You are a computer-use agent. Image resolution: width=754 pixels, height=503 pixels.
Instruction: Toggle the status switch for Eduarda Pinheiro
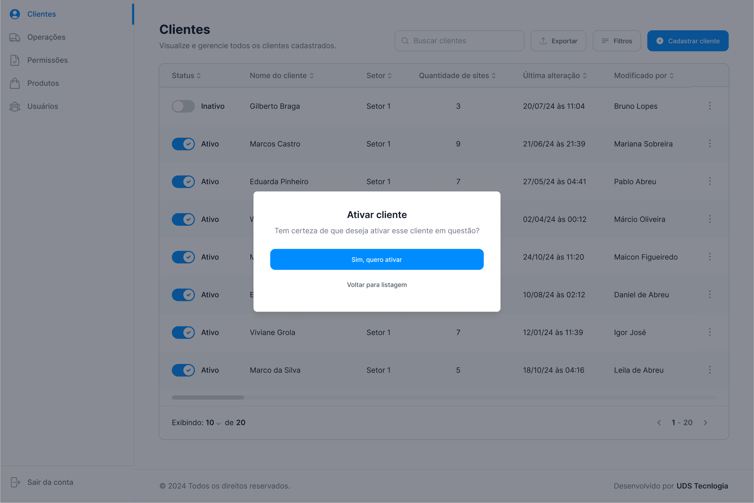tap(183, 182)
